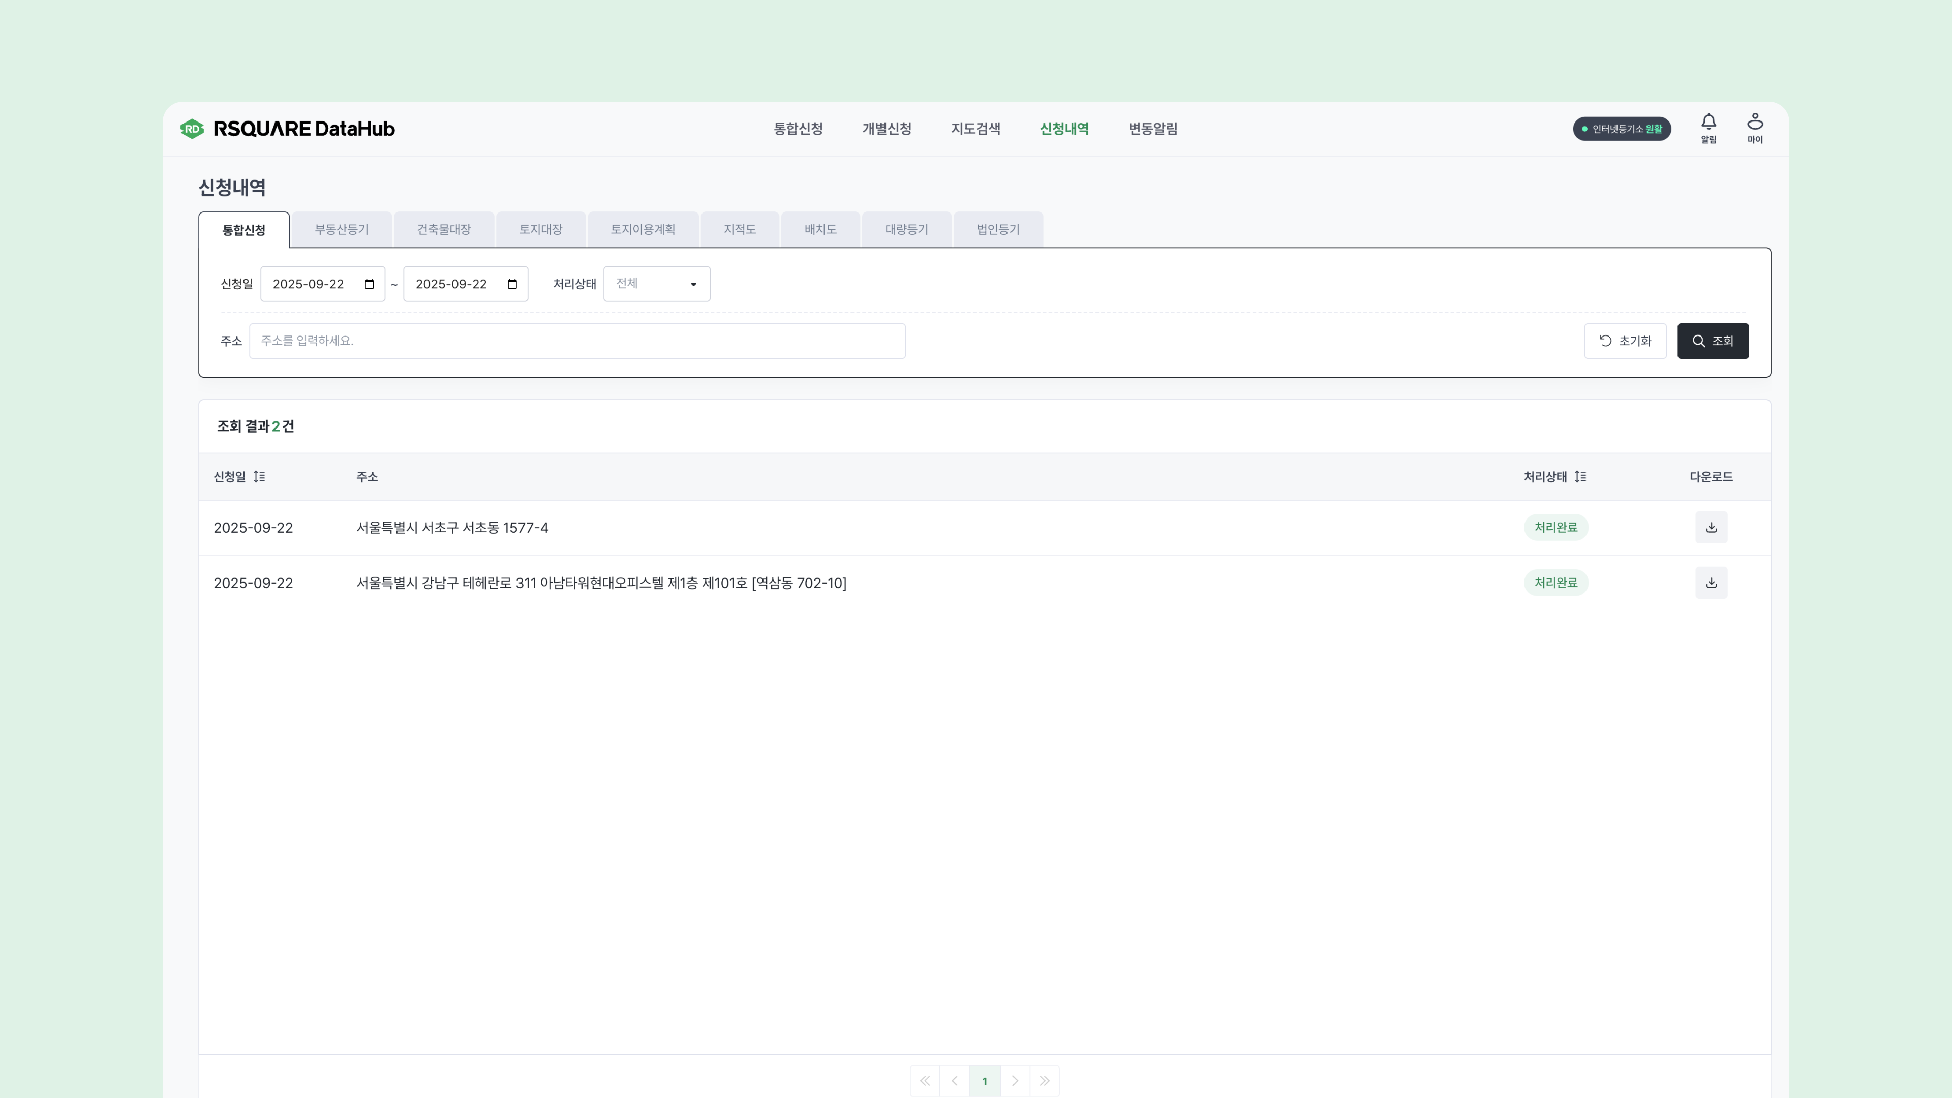Sort by 신청일 column icon

pyautogui.click(x=259, y=477)
